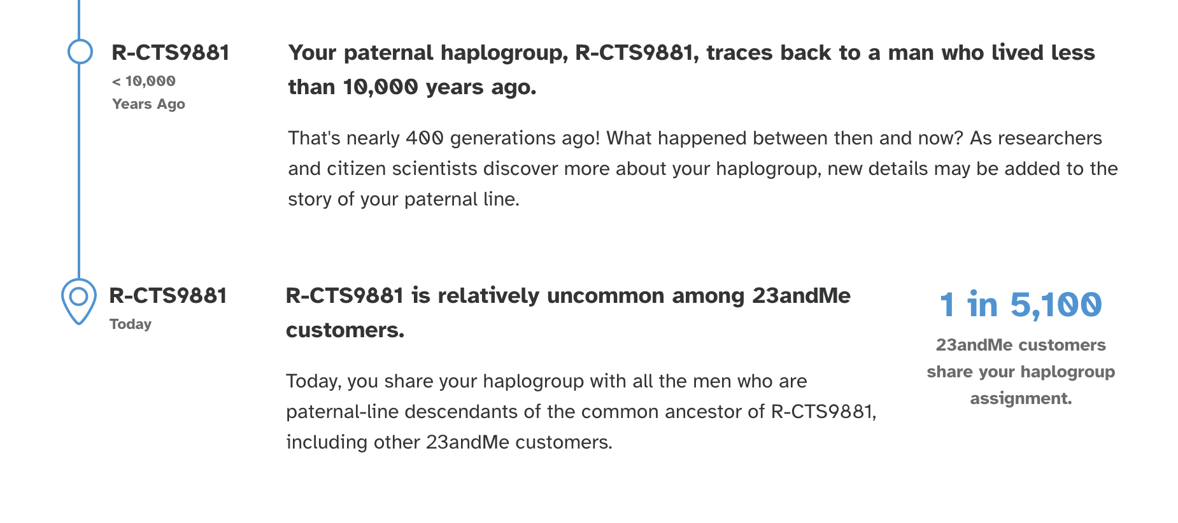Click the 'paternal-line descendants' text line
This screenshot has height=523, width=1178.
click(x=581, y=412)
